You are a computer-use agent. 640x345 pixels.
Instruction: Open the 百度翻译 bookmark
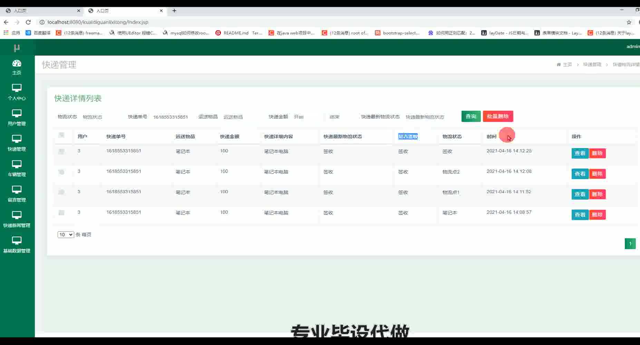38,33
